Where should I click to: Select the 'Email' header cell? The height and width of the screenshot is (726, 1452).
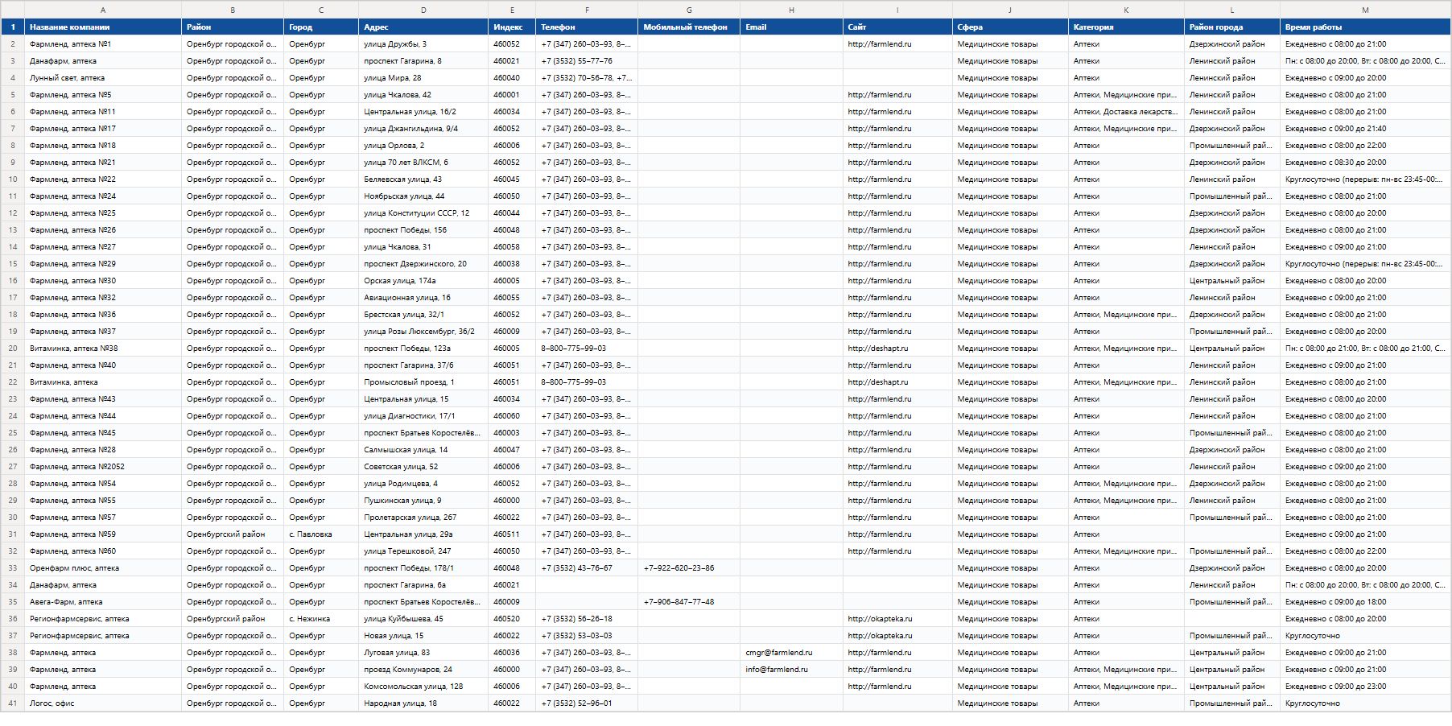(791, 27)
